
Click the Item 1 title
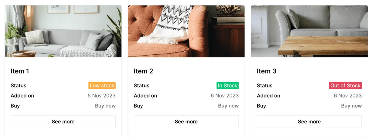coord(20,71)
